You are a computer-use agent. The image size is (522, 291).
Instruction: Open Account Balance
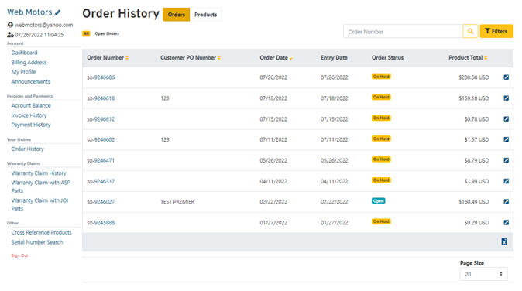[x=31, y=105]
